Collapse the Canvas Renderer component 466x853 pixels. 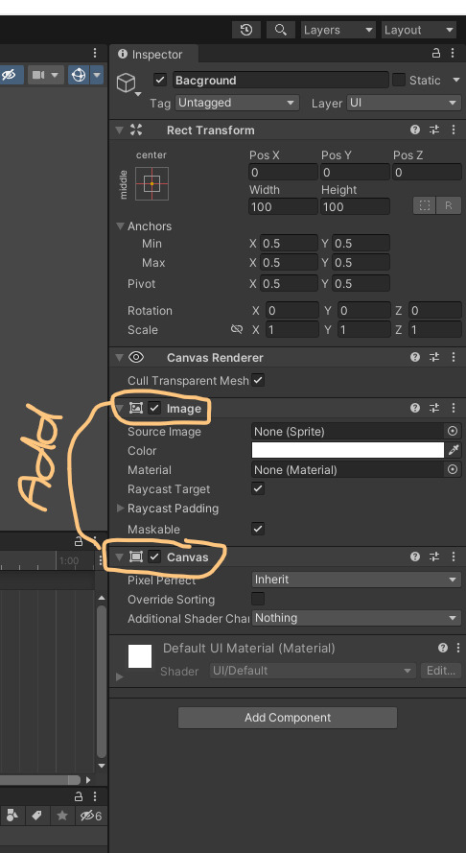119,357
